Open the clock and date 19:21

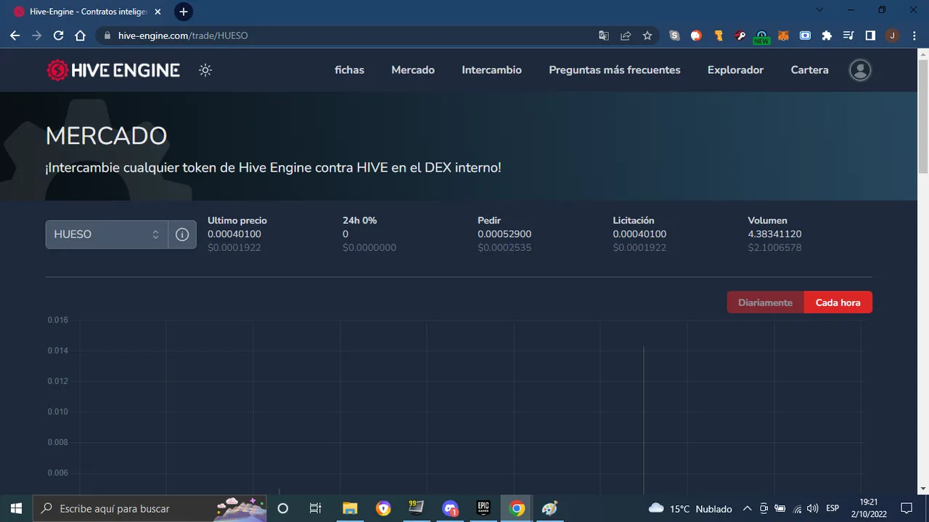tap(868, 508)
